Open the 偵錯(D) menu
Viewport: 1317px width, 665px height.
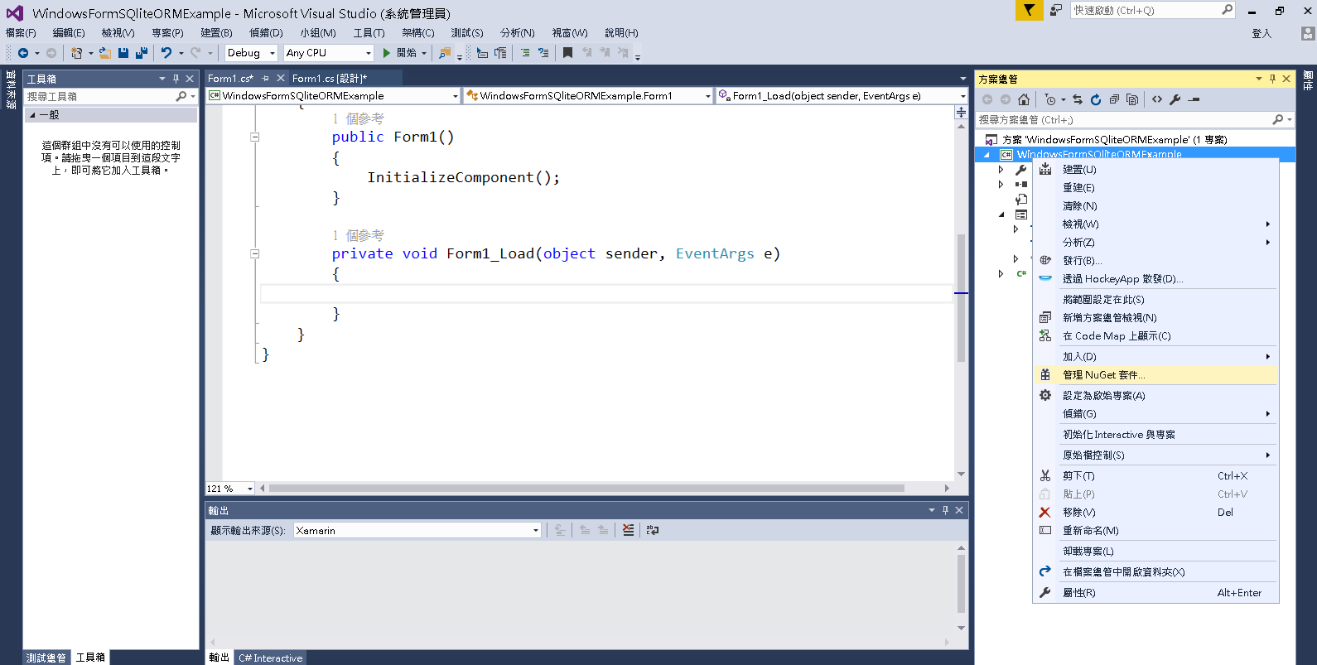266,33
